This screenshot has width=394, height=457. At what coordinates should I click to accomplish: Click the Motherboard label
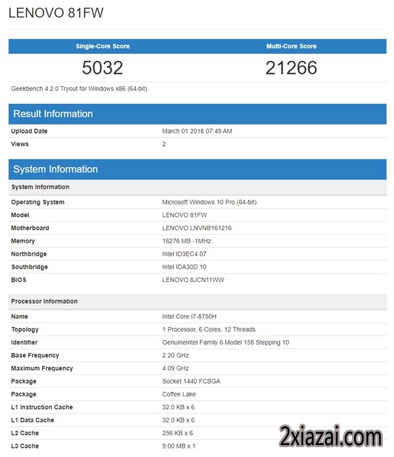30,228
